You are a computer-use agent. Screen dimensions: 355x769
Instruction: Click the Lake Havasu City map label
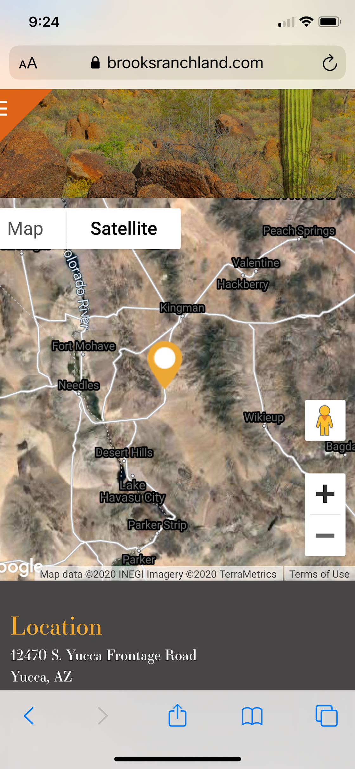pos(132,491)
